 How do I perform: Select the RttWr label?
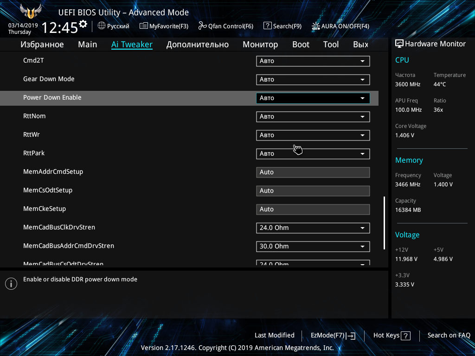[x=32, y=134]
